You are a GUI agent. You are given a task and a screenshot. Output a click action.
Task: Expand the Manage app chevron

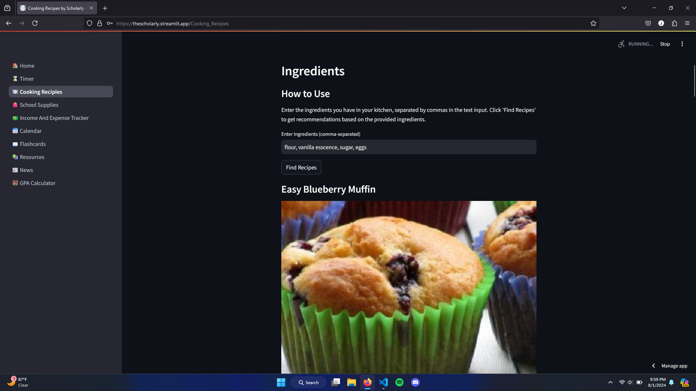click(654, 366)
